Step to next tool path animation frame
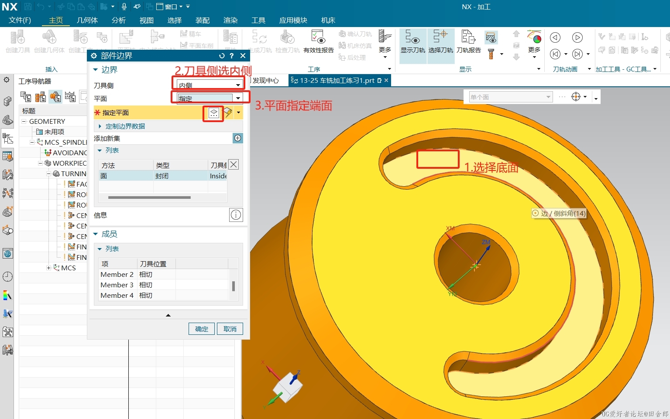This screenshot has width=670, height=419. pyautogui.click(x=577, y=54)
